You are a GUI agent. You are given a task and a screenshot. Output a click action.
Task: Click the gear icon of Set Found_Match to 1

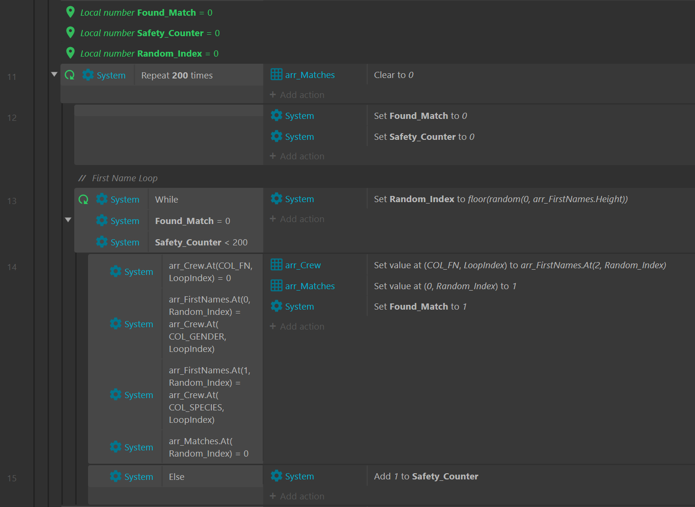pyautogui.click(x=277, y=306)
